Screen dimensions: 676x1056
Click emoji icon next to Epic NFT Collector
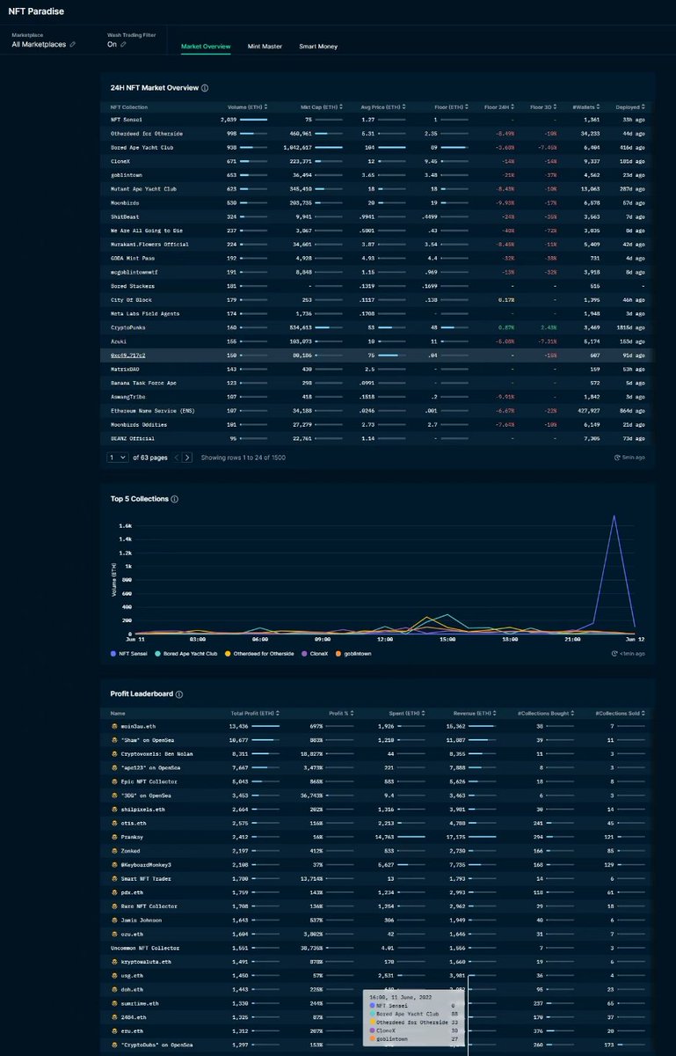114,781
